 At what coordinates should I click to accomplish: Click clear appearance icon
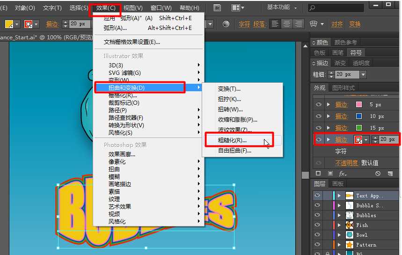[x=378, y=174]
